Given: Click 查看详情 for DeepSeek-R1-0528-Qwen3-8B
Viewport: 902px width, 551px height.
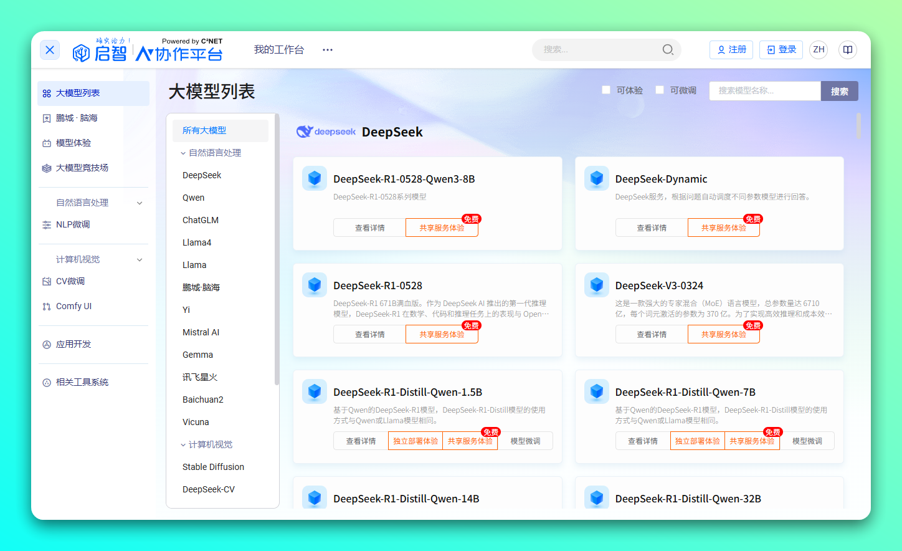Looking at the screenshot, I should pyautogui.click(x=369, y=228).
